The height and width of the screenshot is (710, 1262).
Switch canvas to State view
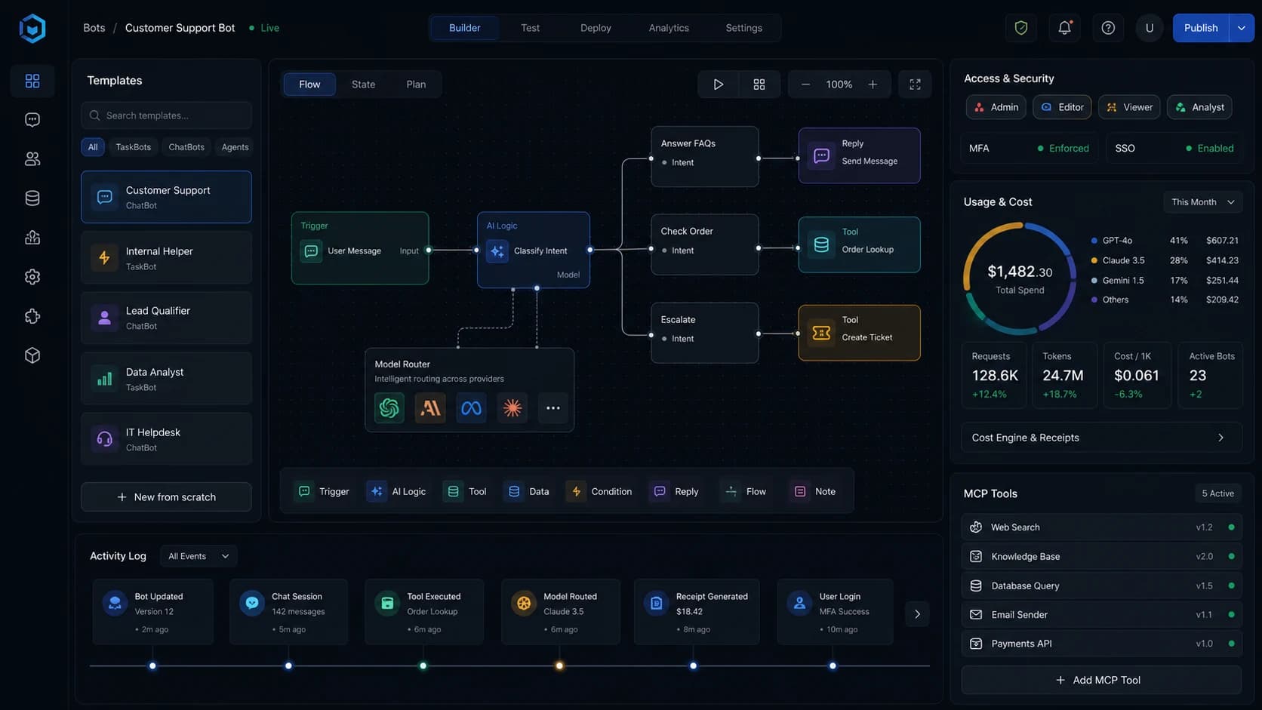(x=363, y=85)
